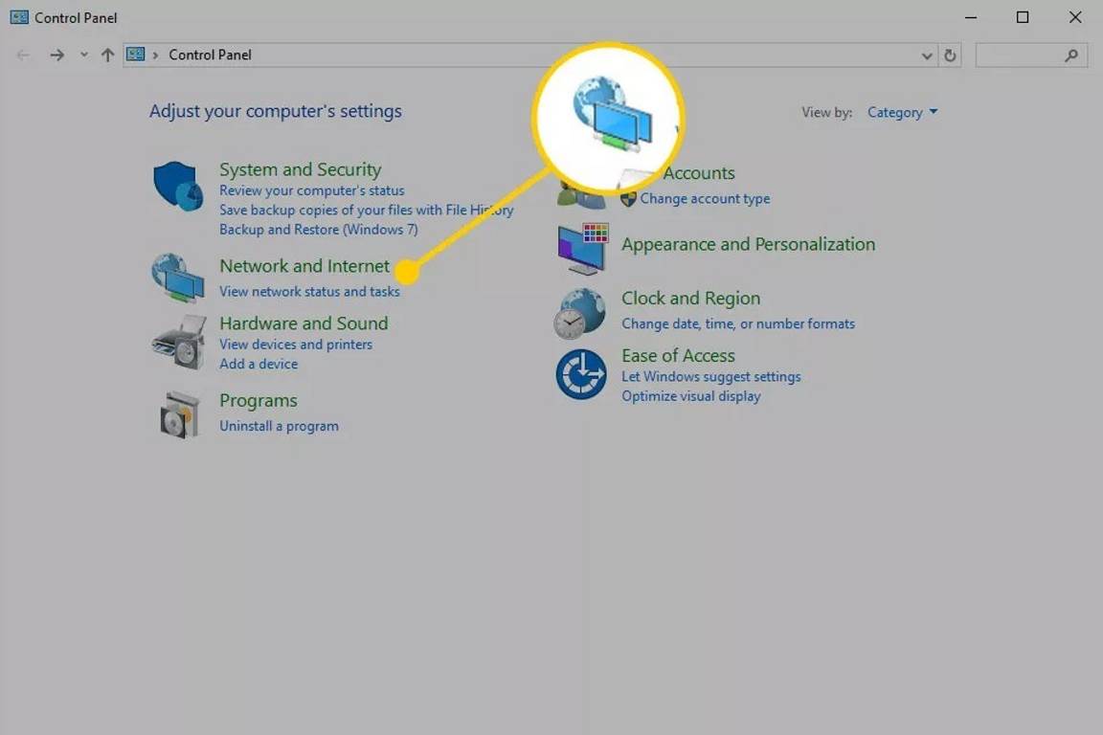Screen dimensions: 1103x735
Task: Open the Programs disc box icon
Action: click(179, 413)
